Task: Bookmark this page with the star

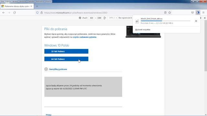Action: click(x=169, y=13)
